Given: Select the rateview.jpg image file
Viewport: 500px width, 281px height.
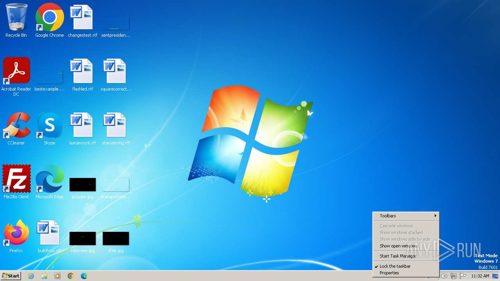Looking at the screenshot, I should coord(82,242).
